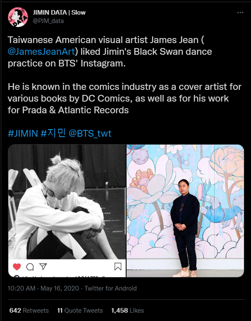Open the three-dot more options menu
The height and width of the screenshot is (321, 251).
tap(240, 13)
